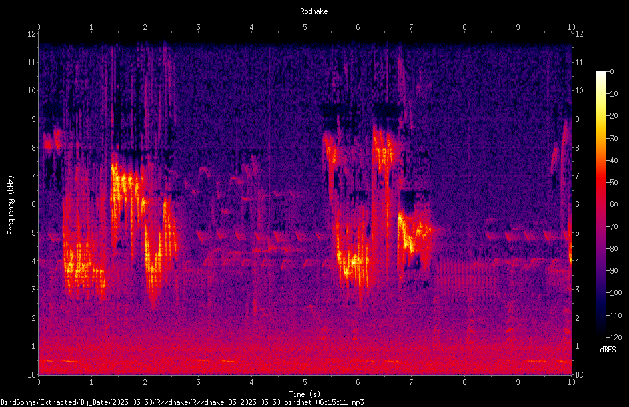Click the "-20" color scale label

(x=612, y=116)
